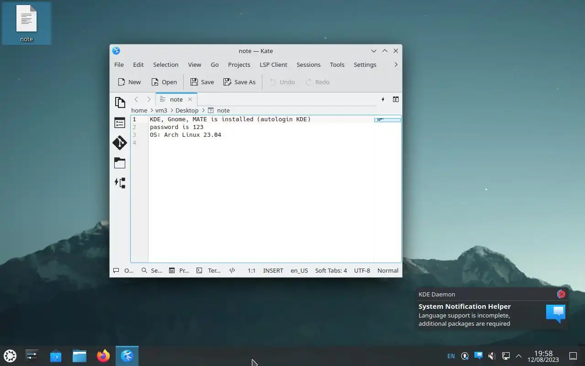Open Dolphin file manager in taskbar
Image resolution: width=585 pixels, height=366 pixels.
click(x=80, y=355)
